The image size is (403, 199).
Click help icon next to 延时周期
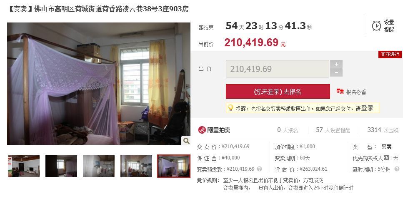[397, 169]
